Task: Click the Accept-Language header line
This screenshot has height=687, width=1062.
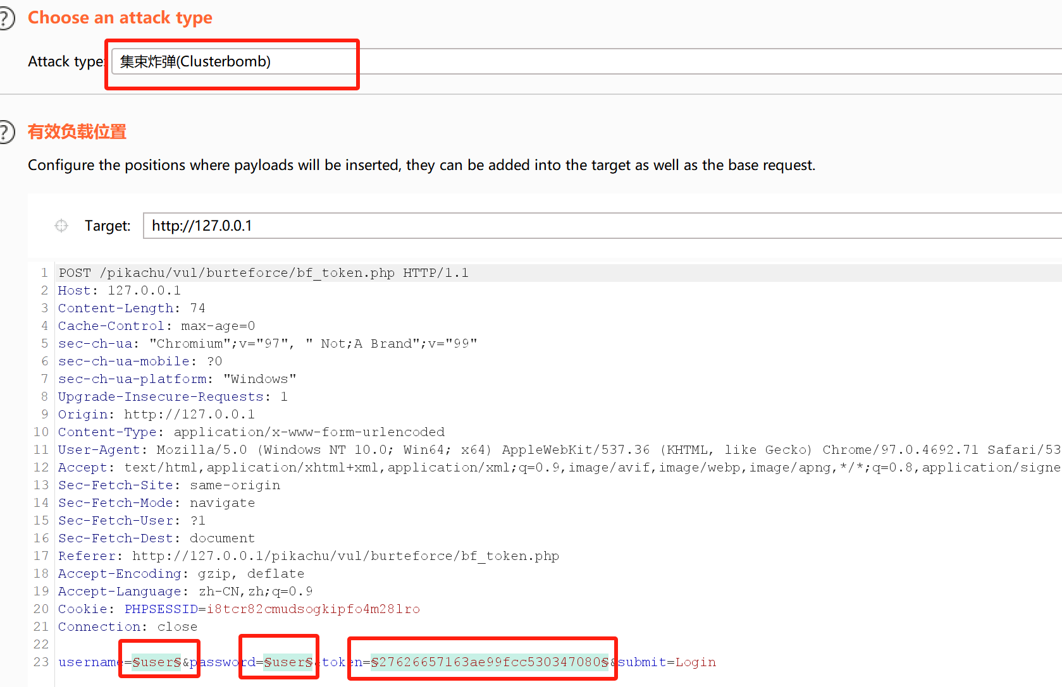Action: (185, 591)
